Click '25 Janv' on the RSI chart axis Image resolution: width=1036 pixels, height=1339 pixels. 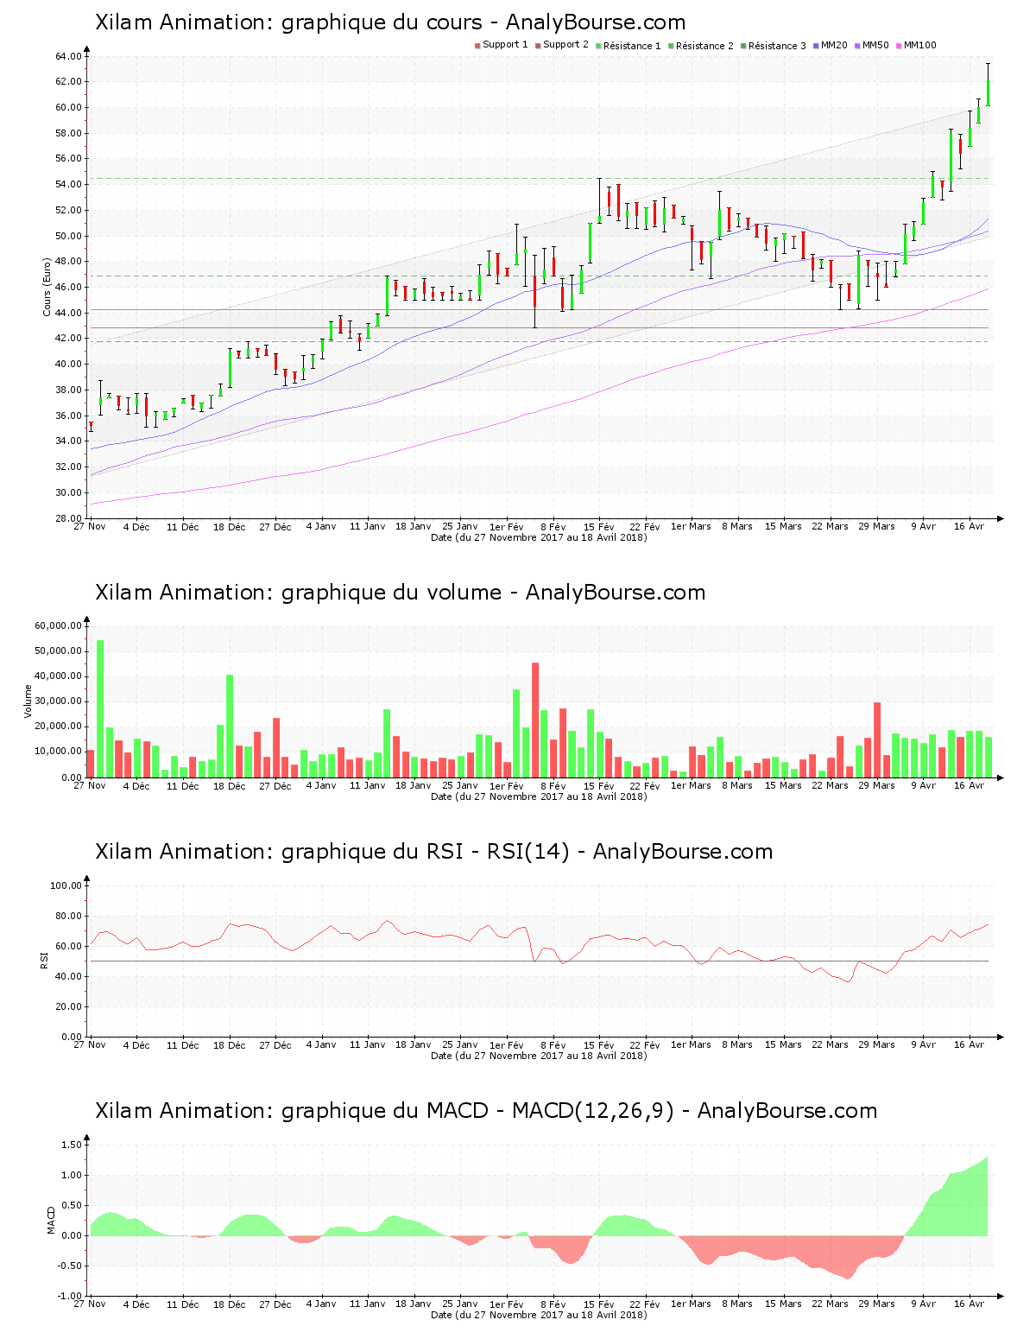[x=460, y=1044]
